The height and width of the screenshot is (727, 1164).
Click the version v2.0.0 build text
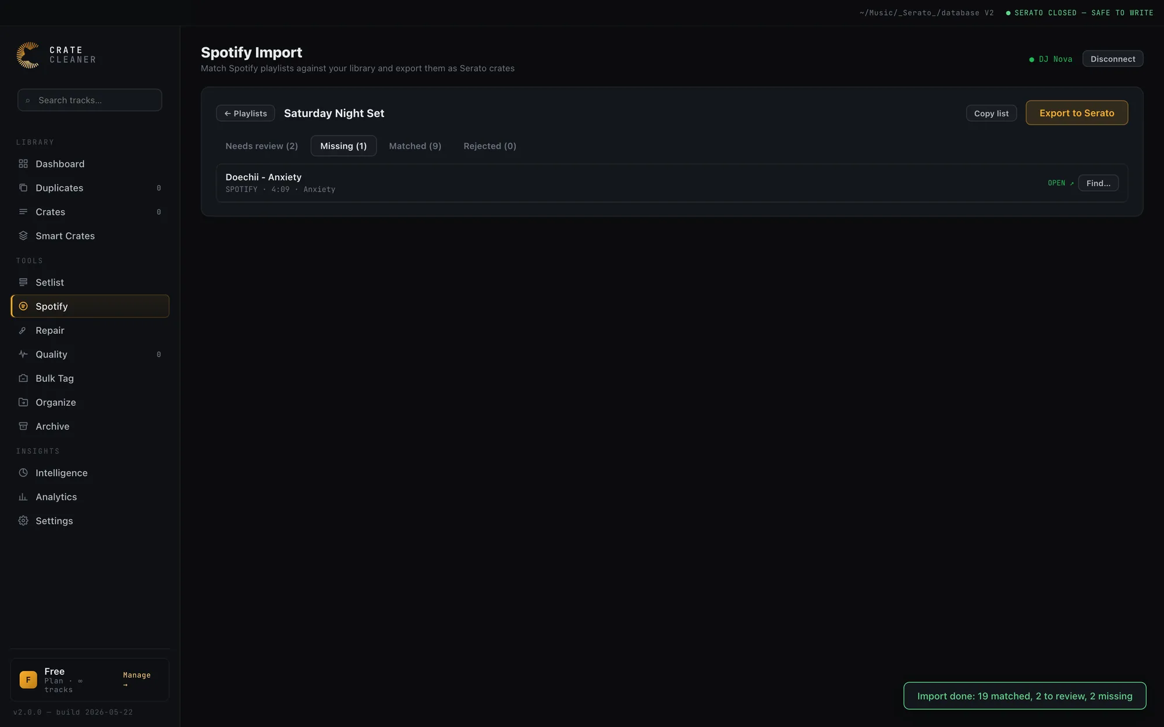click(x=73, y=712)
